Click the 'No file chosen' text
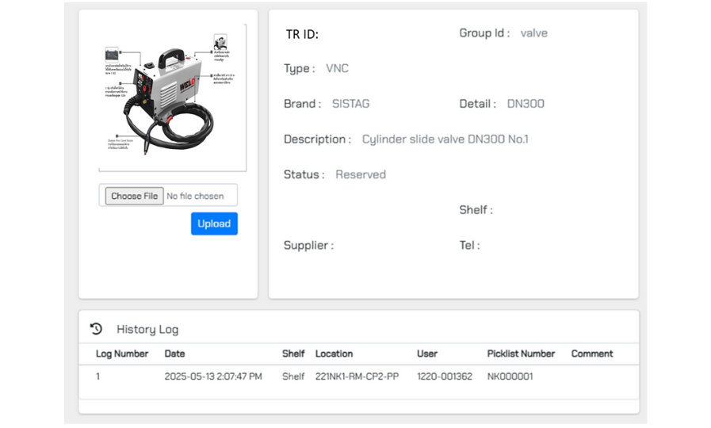 pos(195,196)
